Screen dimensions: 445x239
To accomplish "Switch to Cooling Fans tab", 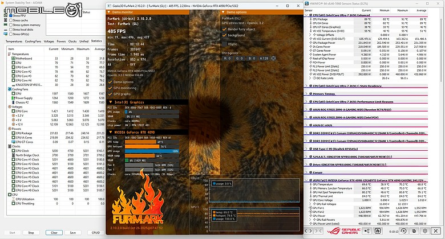I will [x=33, y=42].
